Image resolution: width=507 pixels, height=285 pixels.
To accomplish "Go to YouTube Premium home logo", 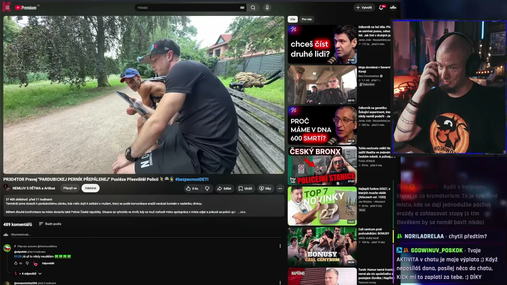I will [x=27, y=8].
